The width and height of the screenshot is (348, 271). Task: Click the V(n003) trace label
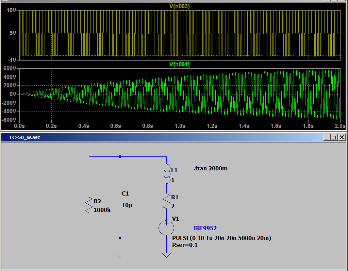(179, 6)
